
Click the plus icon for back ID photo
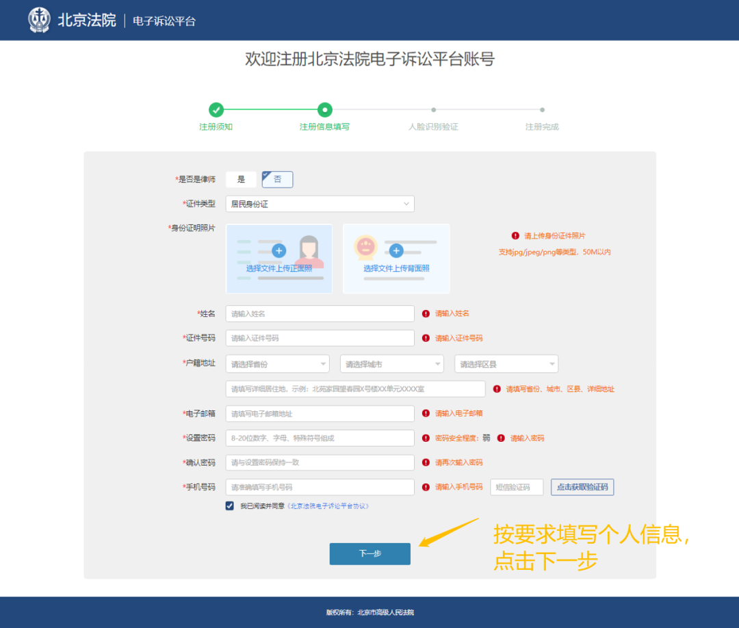396,250
